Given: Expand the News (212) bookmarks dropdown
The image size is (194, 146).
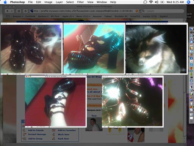Looking at the screenshot, I should pos(83,16).
